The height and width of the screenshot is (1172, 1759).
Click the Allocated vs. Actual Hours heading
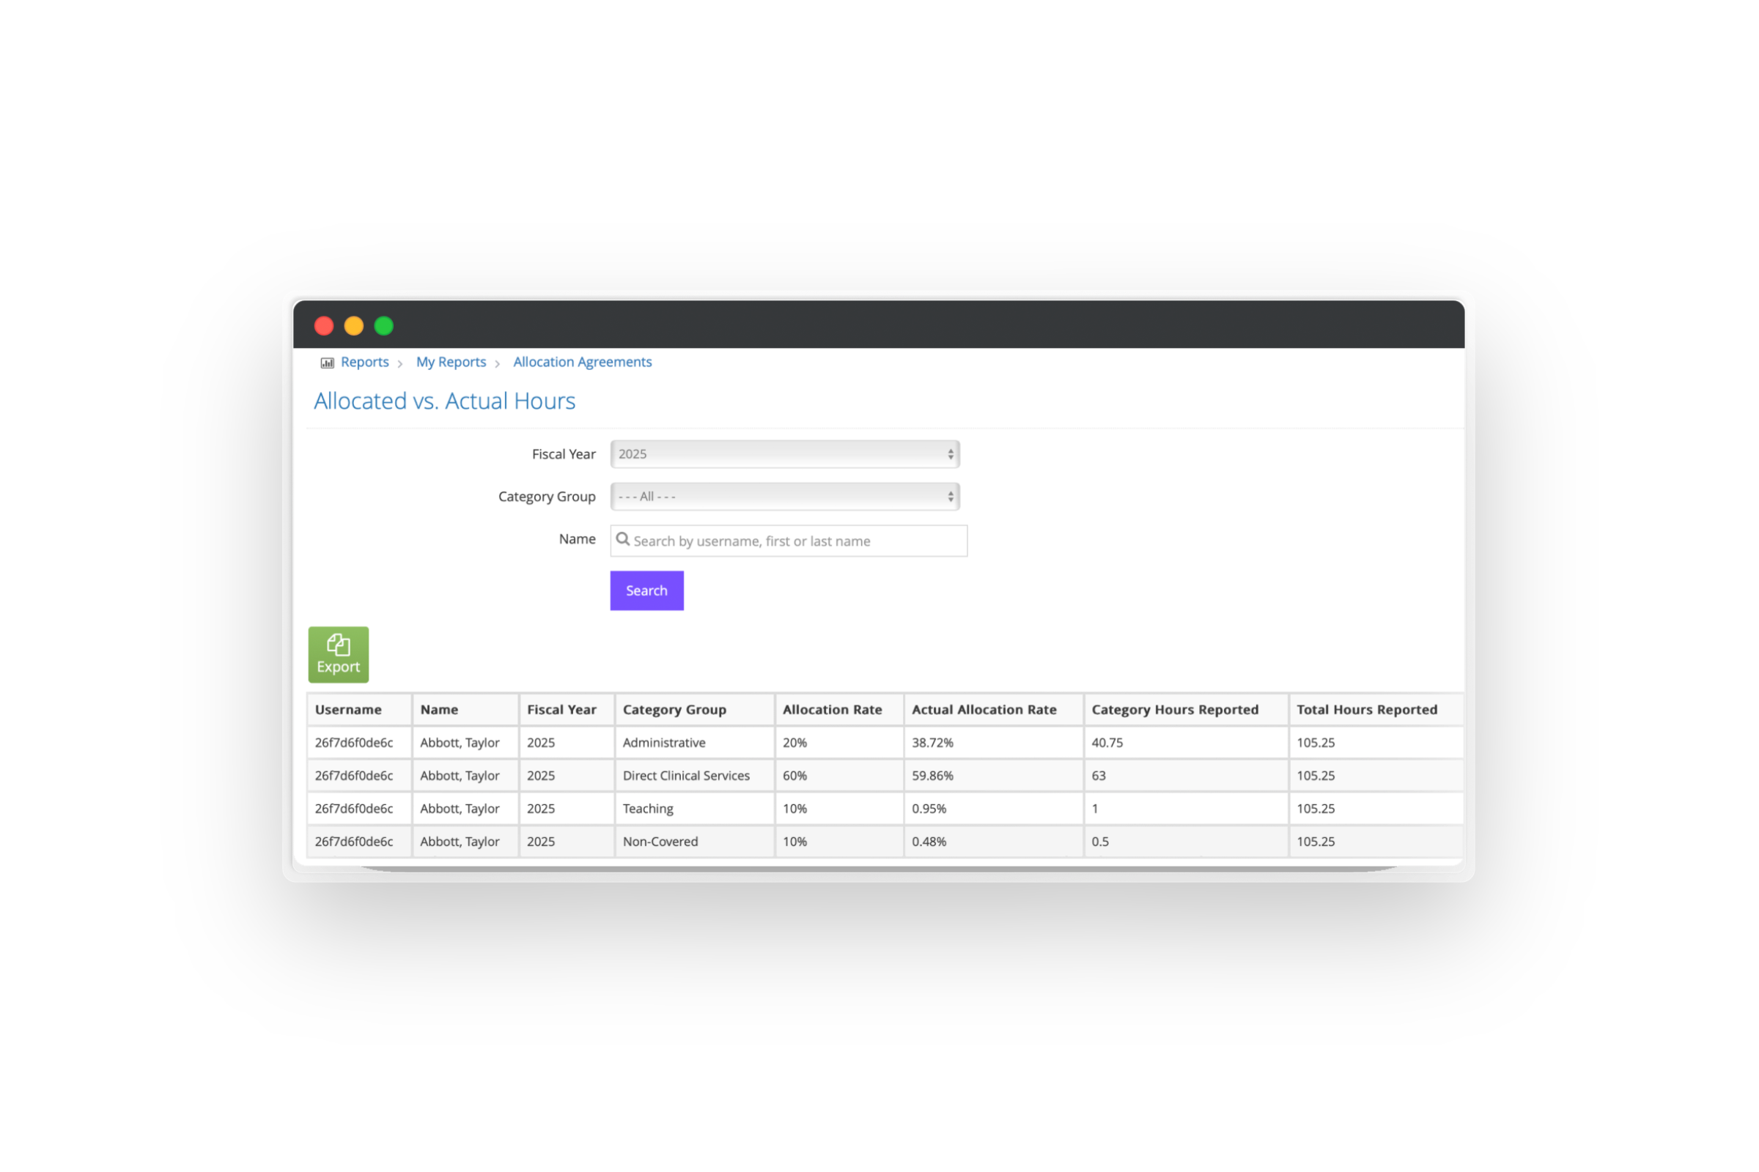point(444,401)
